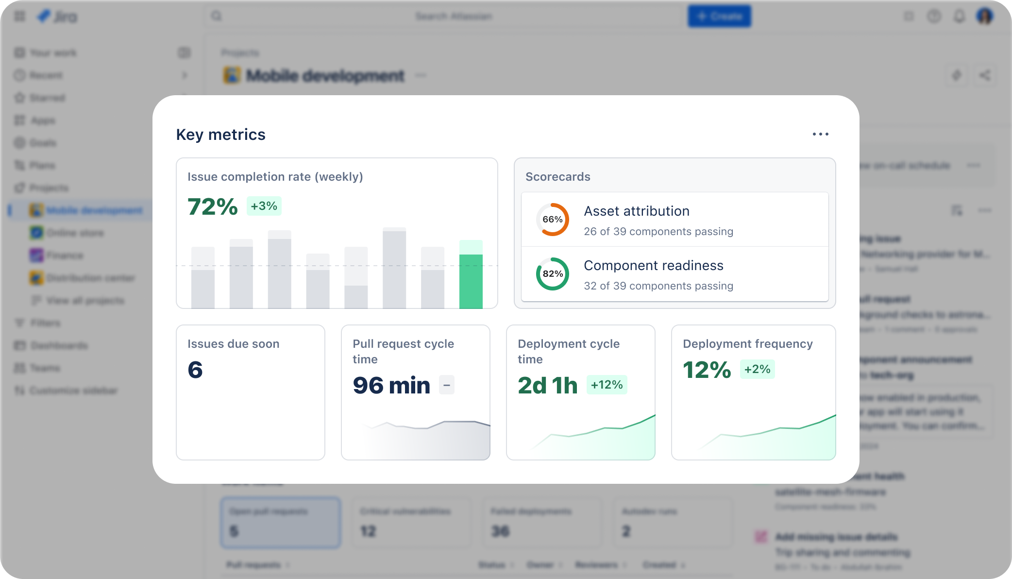Open the notifications bell icon

click(x=958, y=16)
